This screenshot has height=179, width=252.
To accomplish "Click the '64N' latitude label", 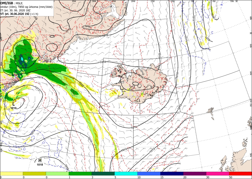I will click(250, 73).
